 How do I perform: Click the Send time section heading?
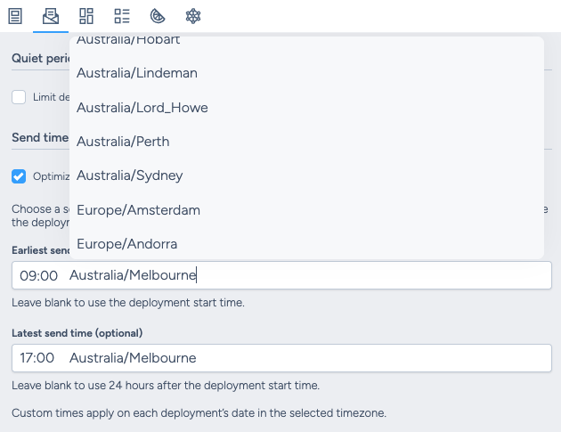[40, 138]
